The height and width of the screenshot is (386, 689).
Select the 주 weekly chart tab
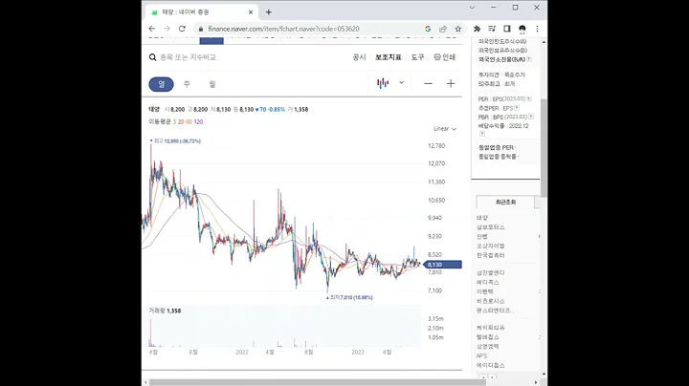(187, 84)
